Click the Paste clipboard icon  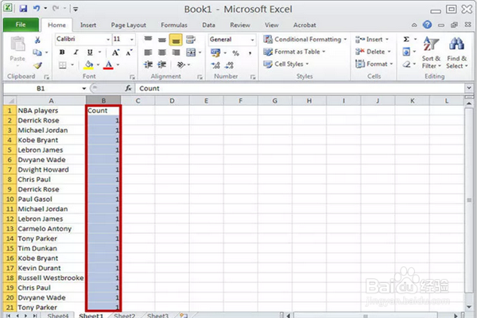[17, 44]
